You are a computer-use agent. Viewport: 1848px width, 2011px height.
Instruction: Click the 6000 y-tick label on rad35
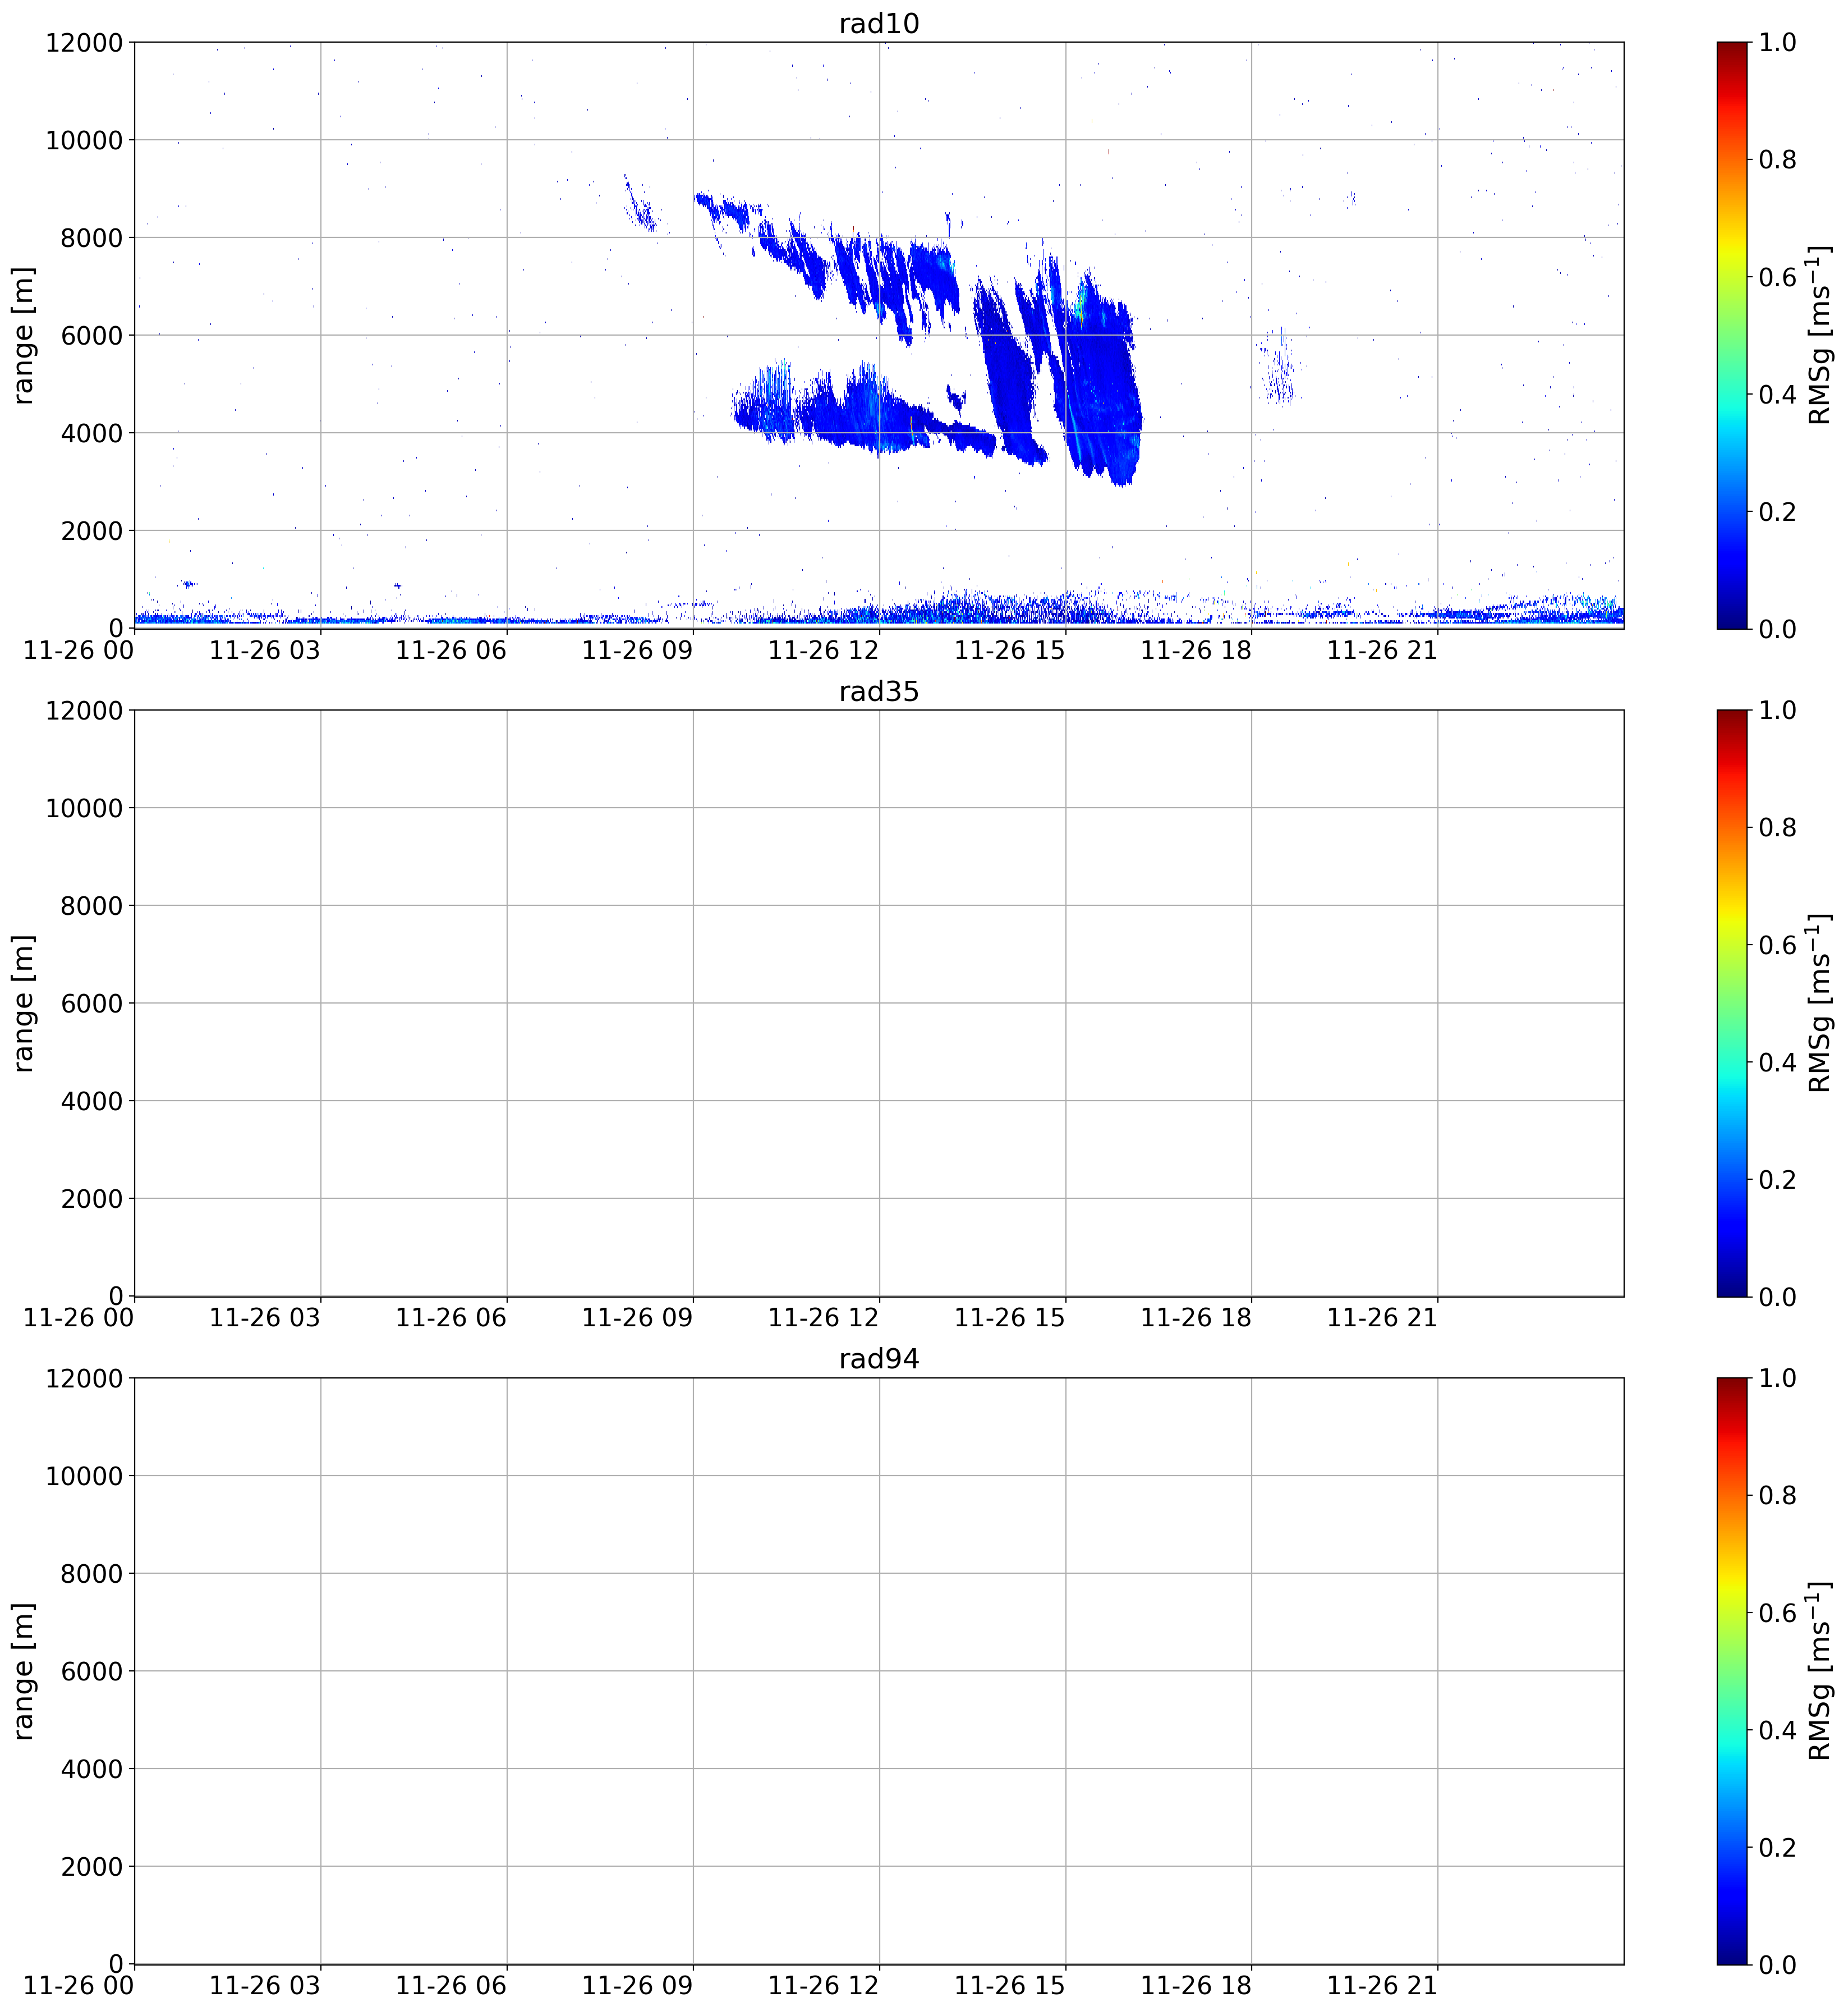(x=91, y=1004)
